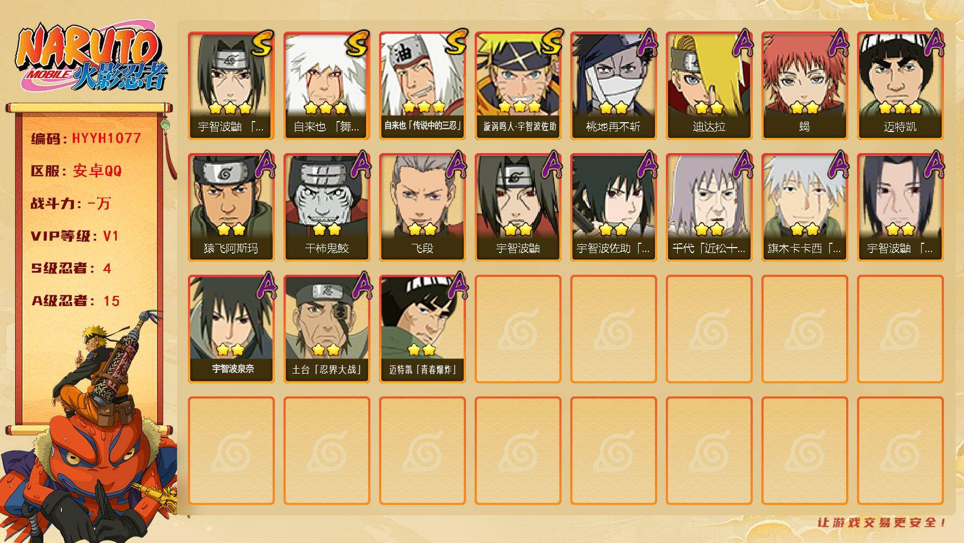Choose the 干柿鬼鲛 ninja card
Image resolution: width=964 pixels, height=543 pixels.
(x=326, y=207)
